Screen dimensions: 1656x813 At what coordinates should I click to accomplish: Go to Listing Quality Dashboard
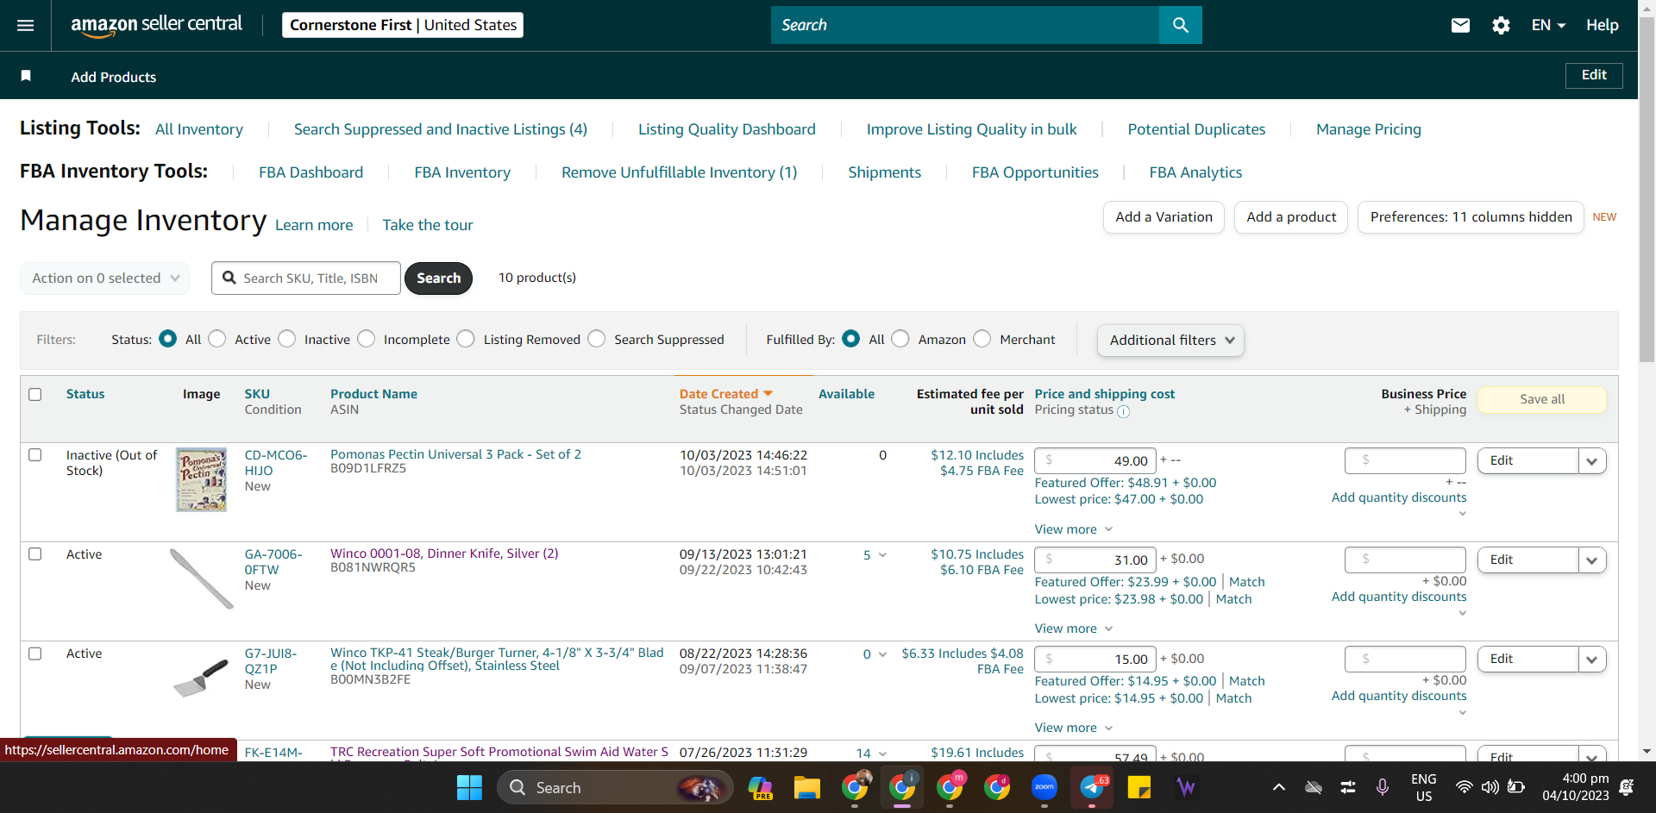click(727, 129)
